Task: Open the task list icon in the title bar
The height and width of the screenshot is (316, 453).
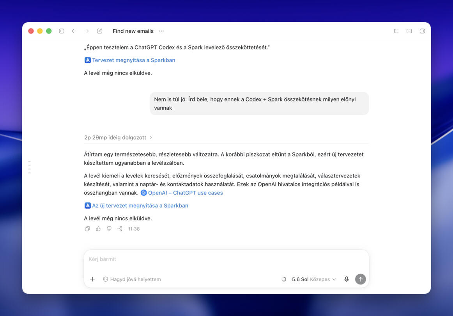Action: 396,31
